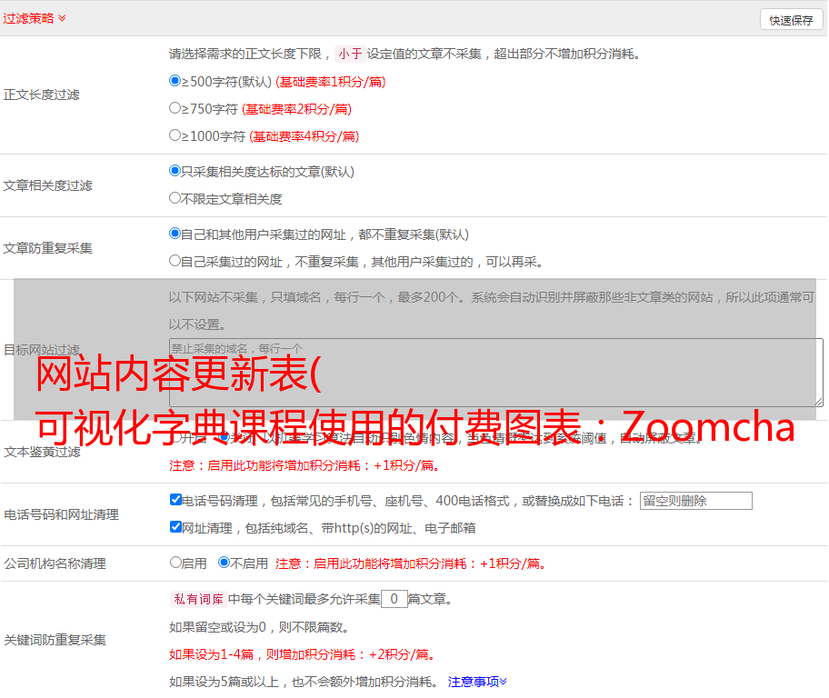Choose 不限定文章相关度 radio option
This screenshot has height=698, width=829.
(175, 198)
